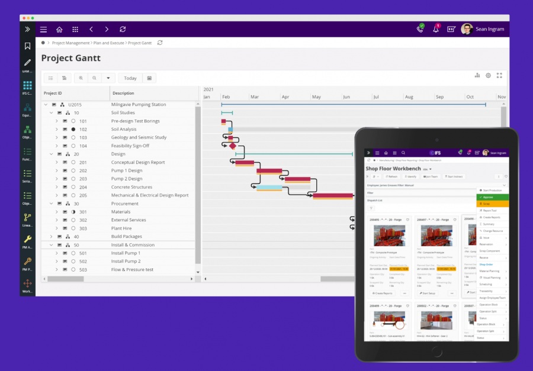Open the Work... move-arrows sidebar item
This screenshot has height=371, width=533.
coord(27,286)
